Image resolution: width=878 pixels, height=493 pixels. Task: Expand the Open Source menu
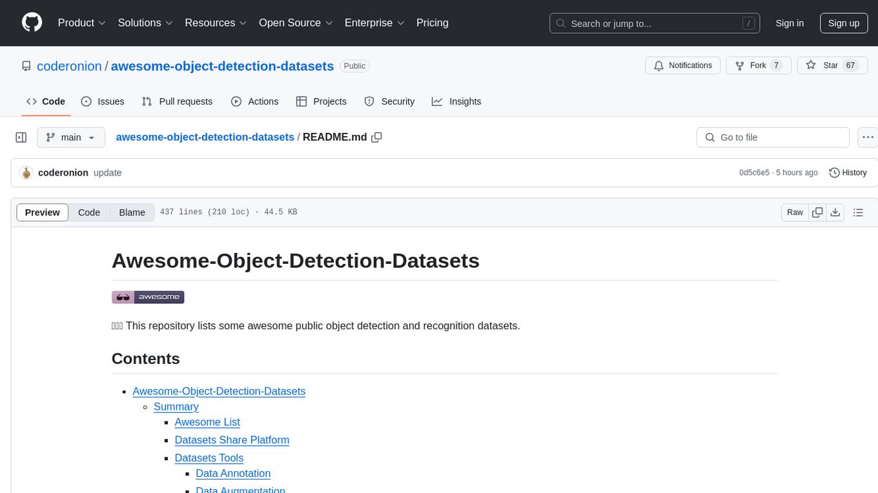pyautogui.click(x=296, y=23)
